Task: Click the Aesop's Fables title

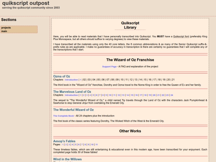Action: tap(64, 141)
